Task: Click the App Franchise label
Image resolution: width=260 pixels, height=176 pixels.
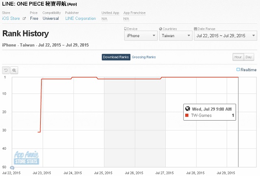Action: 134,13
